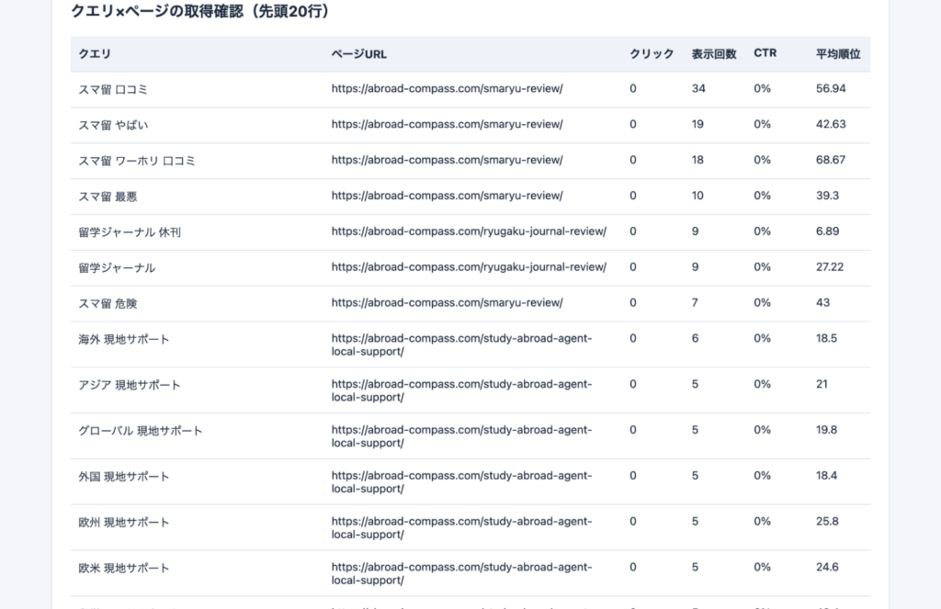Click average position 18.4

pyautogui.click(x=826, y=476)
